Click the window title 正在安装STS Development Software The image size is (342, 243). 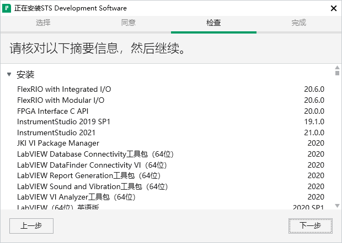pyautogui.click(x=71, y=8)
